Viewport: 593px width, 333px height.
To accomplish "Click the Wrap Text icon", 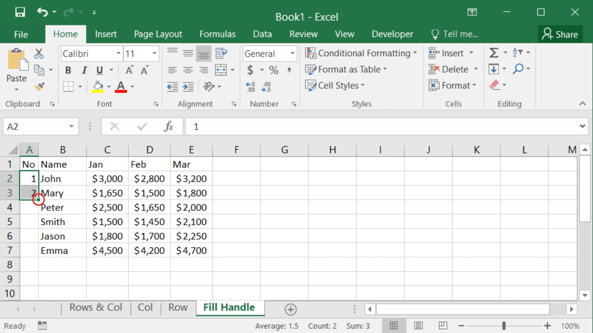I will pos(221,54).
